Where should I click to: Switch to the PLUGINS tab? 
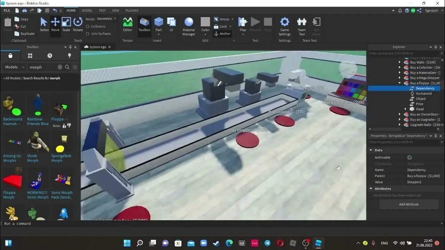132,10
